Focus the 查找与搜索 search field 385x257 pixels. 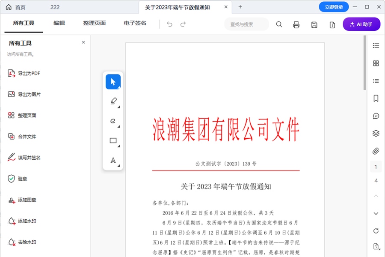246,24
